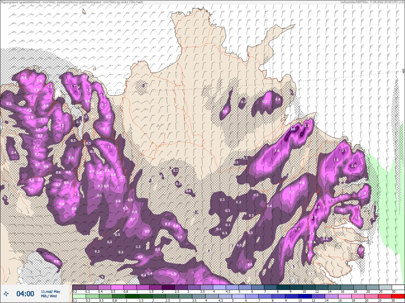Click the 04:00 forecast time display

pyautogui.click(x=25, y=294)
